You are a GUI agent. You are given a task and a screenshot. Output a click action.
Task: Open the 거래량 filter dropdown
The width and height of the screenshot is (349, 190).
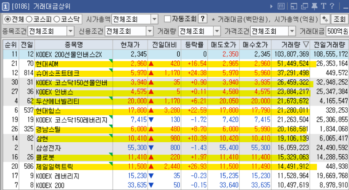(x=217, y=31)
